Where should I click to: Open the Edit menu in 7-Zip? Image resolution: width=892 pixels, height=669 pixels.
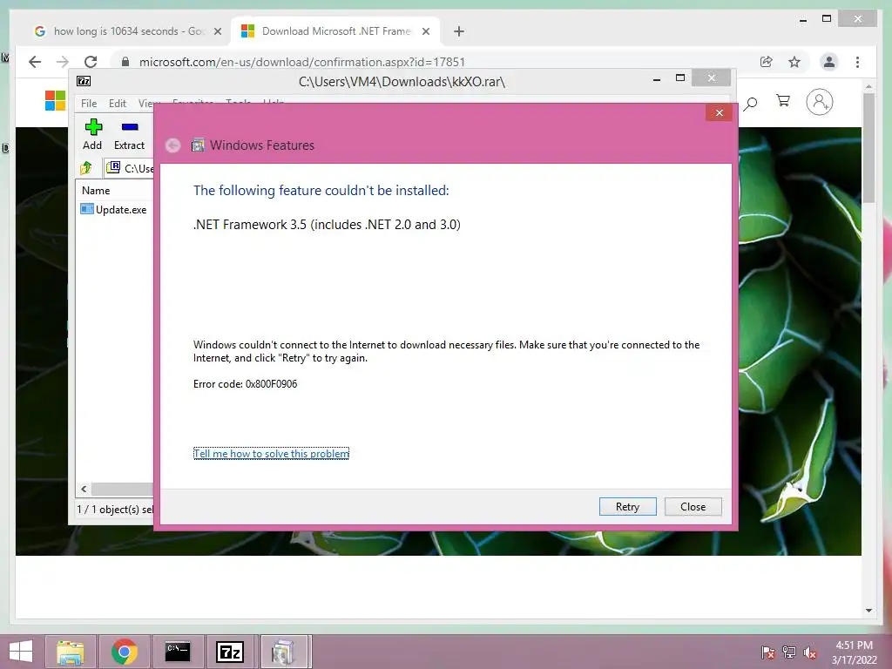118,104
